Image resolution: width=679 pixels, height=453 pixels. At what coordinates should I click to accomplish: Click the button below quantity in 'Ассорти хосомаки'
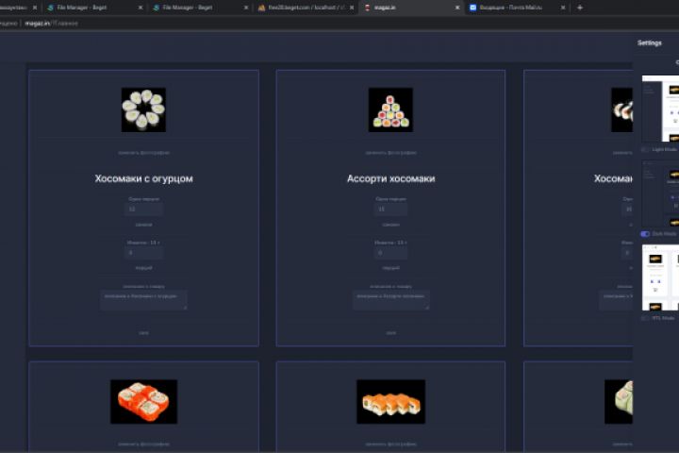(391, 268)
